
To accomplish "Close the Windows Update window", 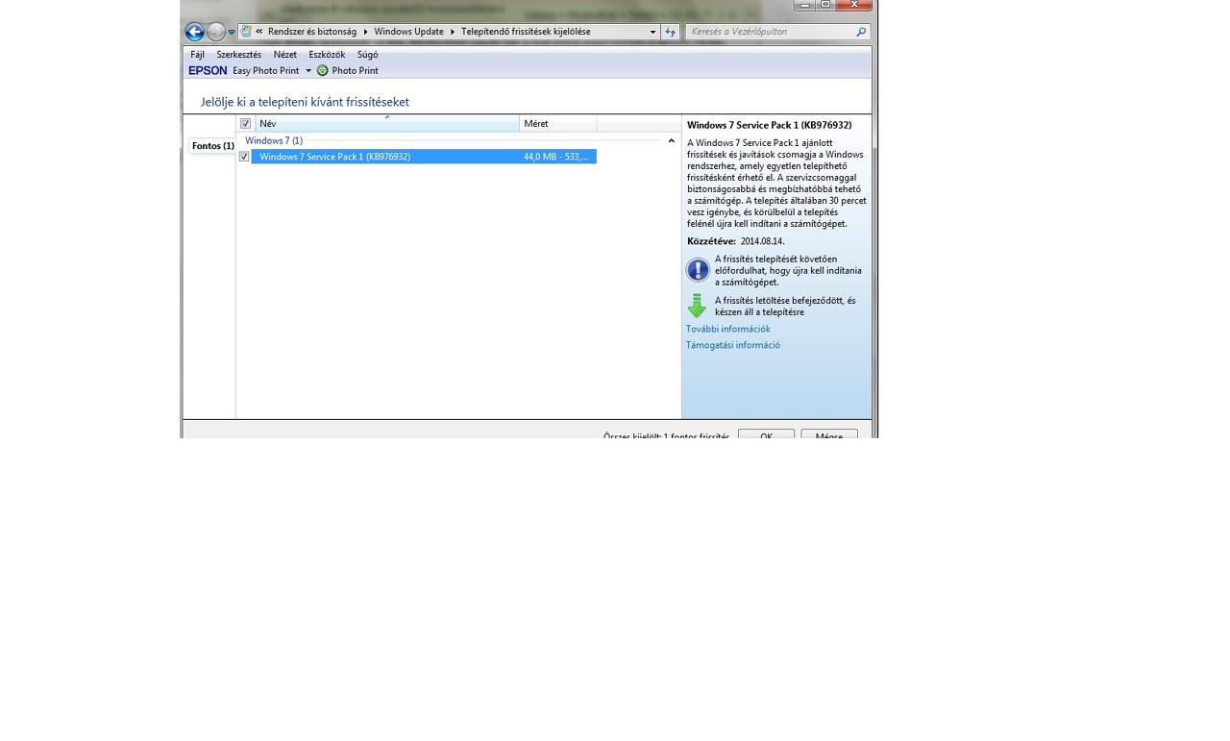I will point(854,6).
